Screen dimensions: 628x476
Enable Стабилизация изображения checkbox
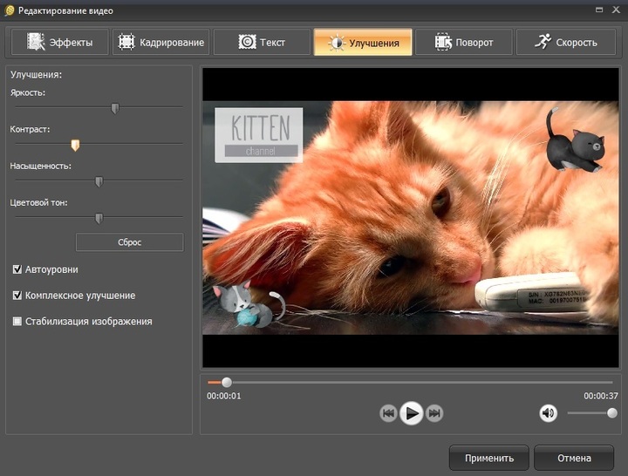(x=17, y=322)
